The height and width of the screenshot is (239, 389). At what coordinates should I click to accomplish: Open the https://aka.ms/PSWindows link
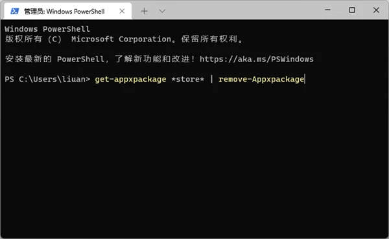click(x=257, y=59)
